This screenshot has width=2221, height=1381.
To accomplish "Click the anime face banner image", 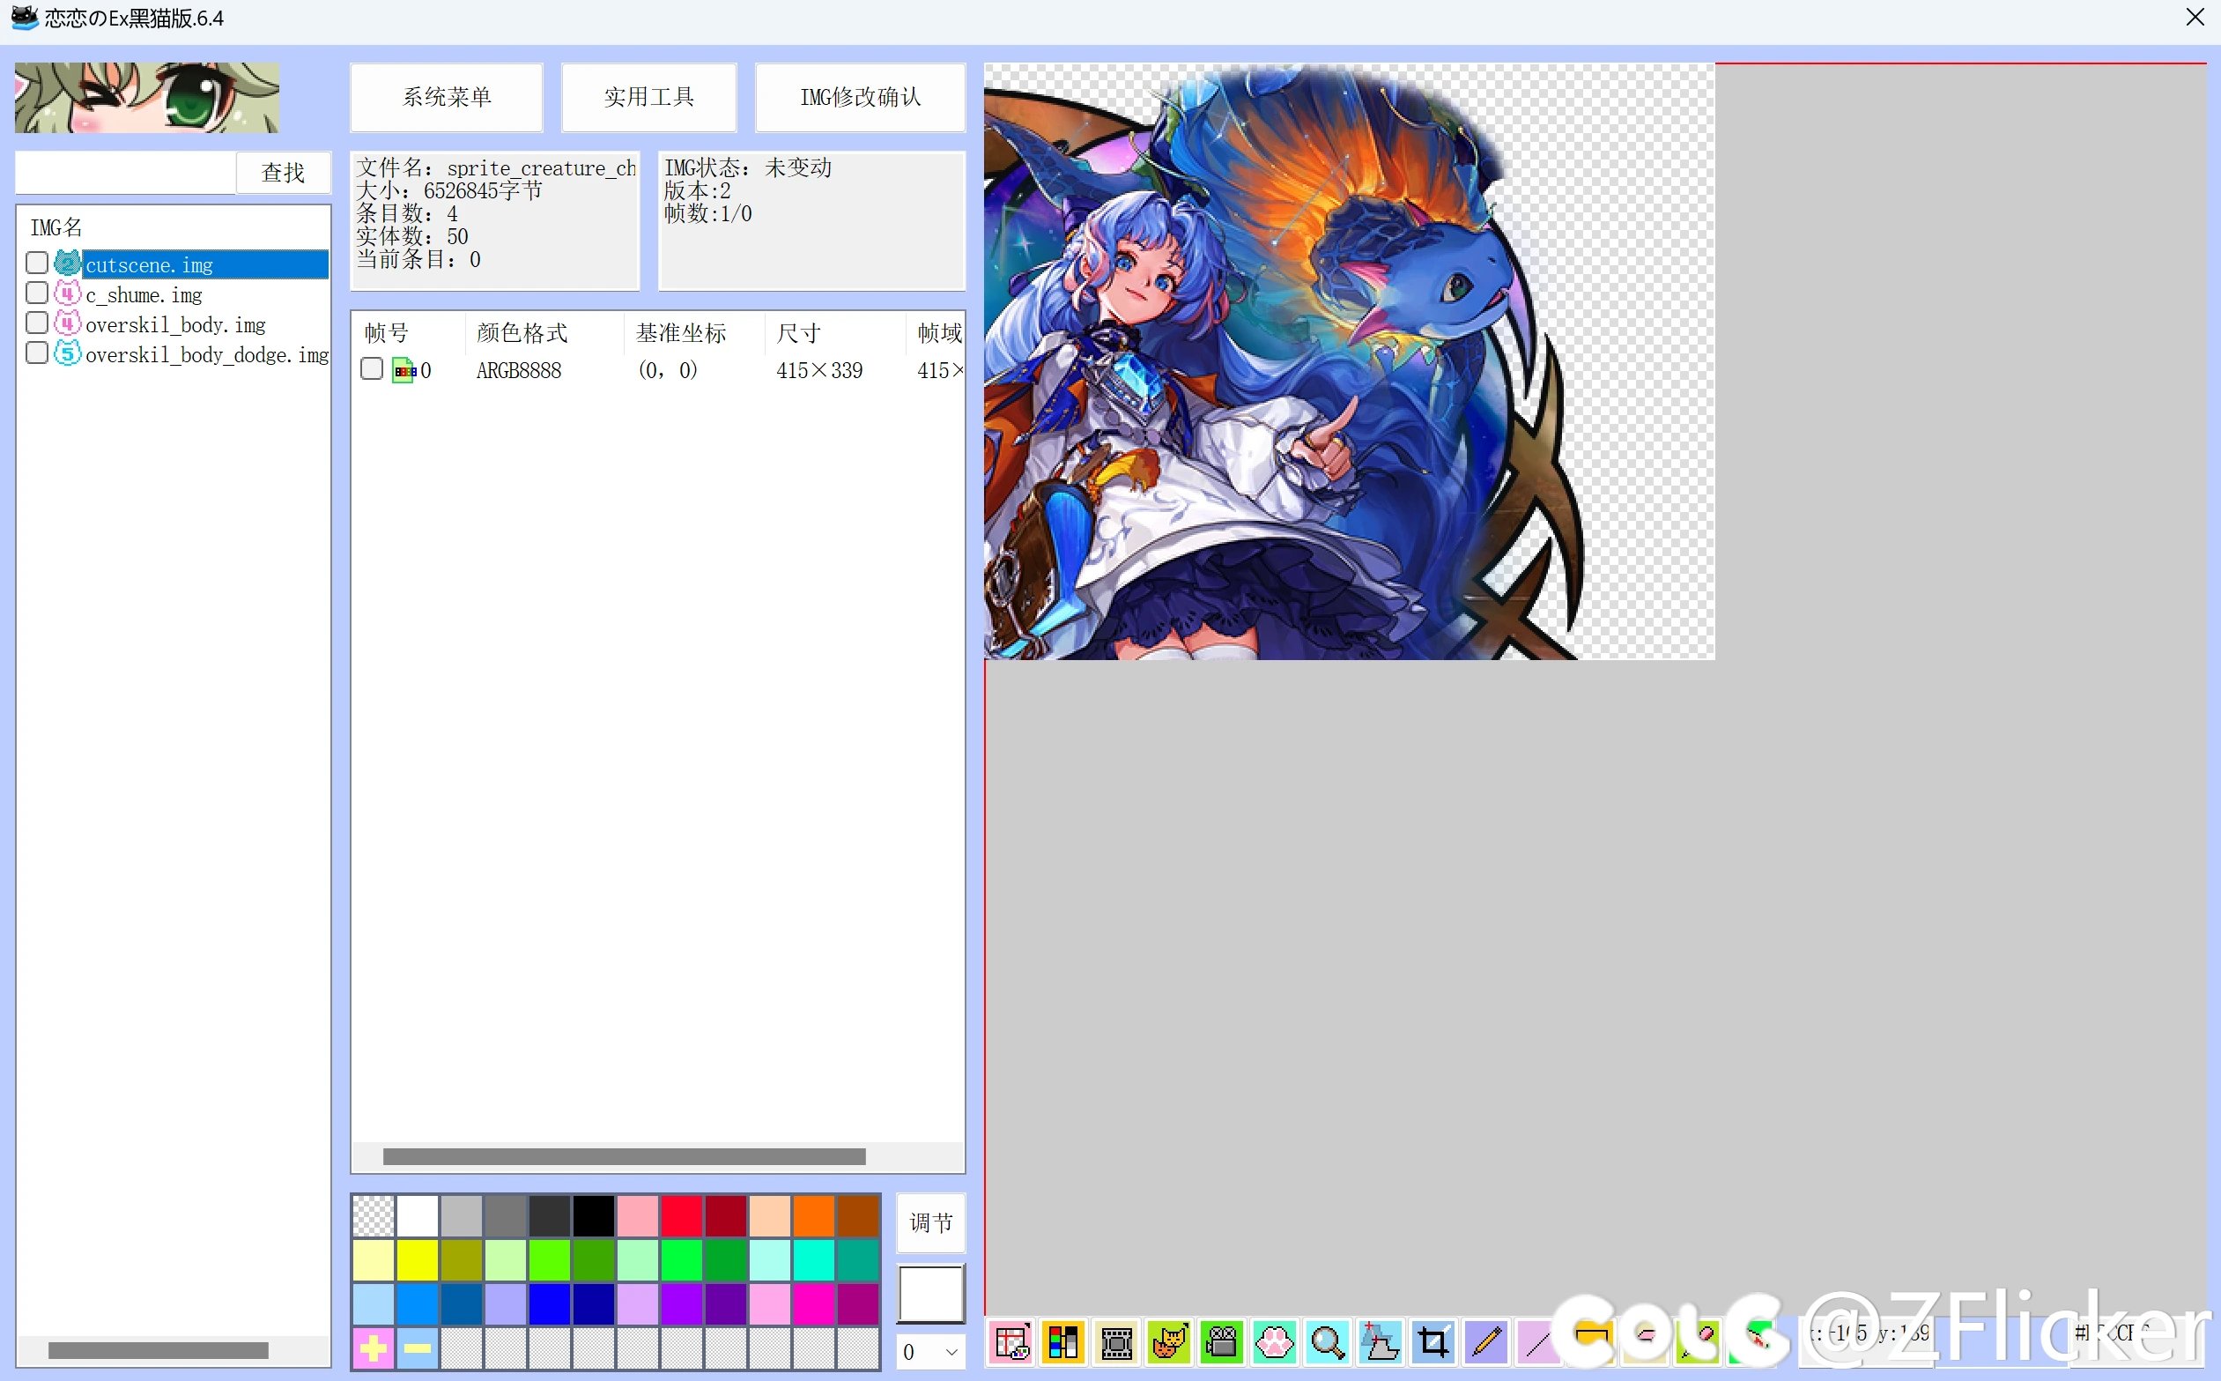I will (147, 98).
